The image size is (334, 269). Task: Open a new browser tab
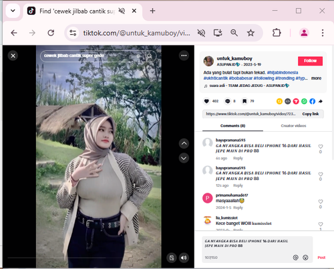point(152,11)
